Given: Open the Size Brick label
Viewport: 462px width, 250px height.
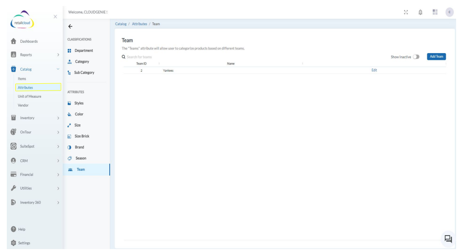Looking at the screenshot, I should [82, 136].
